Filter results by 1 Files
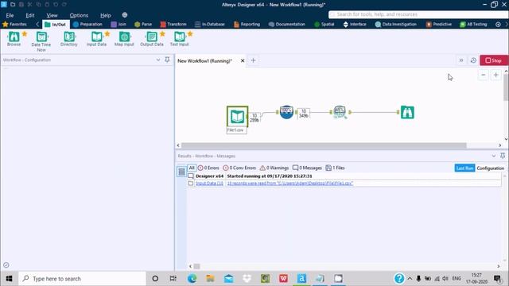 335,168
